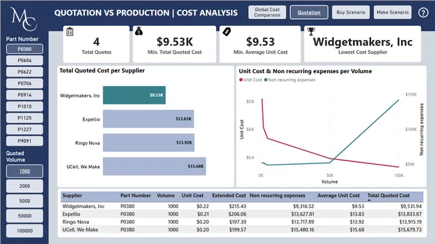435x244 pixels.
Task: Sort table by Volume column header
Action: coord(166,196)
